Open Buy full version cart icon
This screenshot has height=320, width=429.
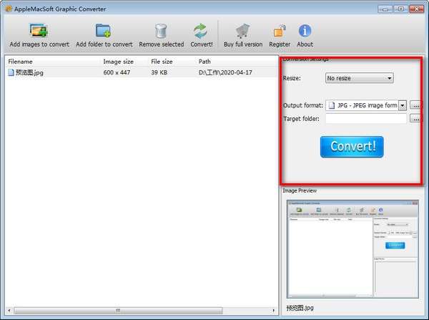point(242,31)
